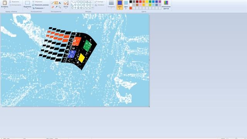Choose the Right arrow shape

(x=84, y=5)
